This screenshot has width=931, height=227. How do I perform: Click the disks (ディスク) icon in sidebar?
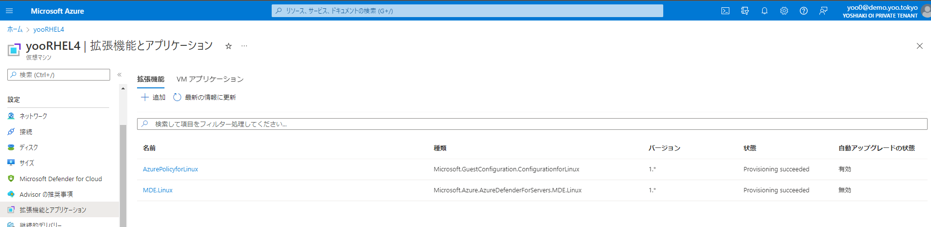click(11, 147)
